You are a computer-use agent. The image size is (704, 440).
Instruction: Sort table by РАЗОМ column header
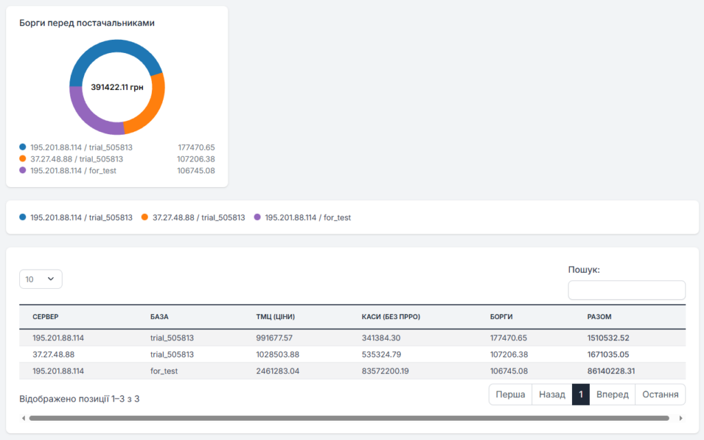click(599, 317)
